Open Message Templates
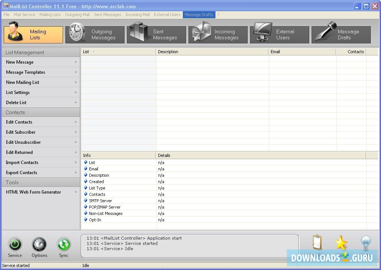This screenshot has width=381, height=270. (41, 72)
